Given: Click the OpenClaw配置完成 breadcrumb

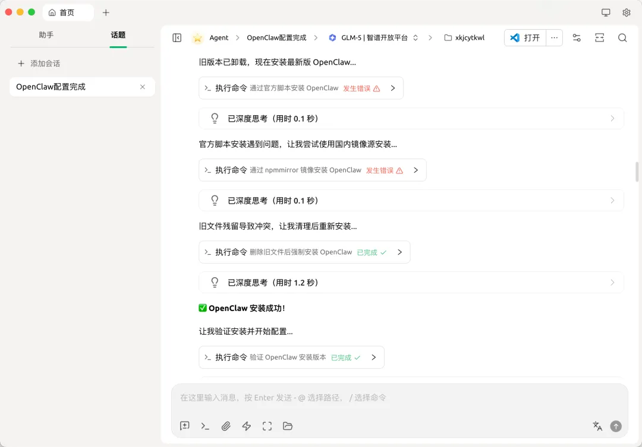Looking at the screenshot, I should click(x=276, y=37).
